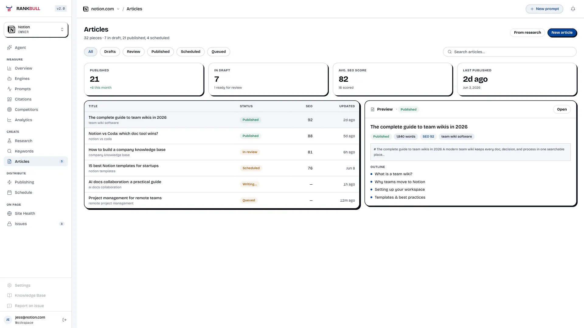Click the Schedule calendar icon

point(9,193)
